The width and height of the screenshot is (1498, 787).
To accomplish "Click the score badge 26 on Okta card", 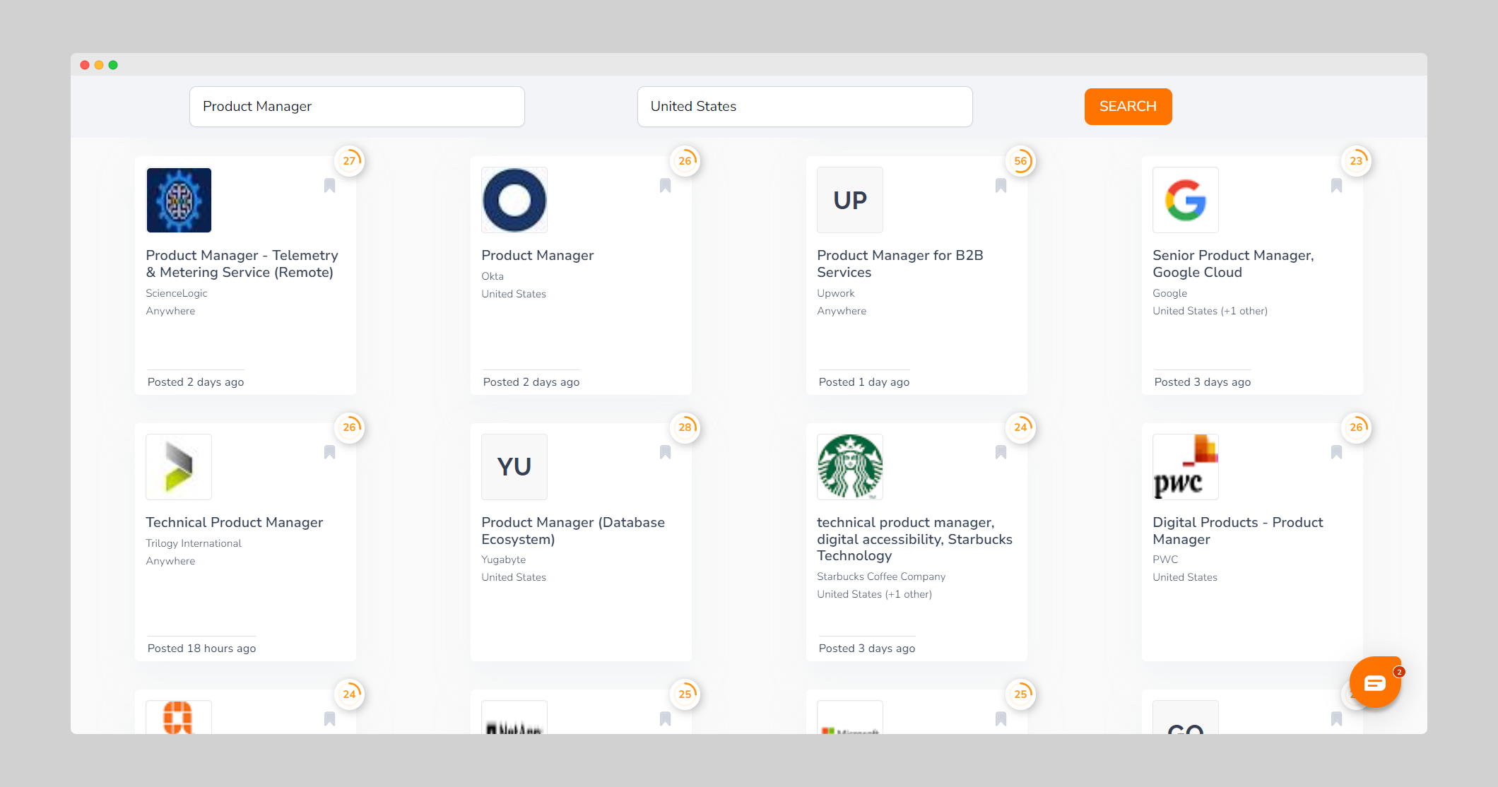I will pos(685,161).
